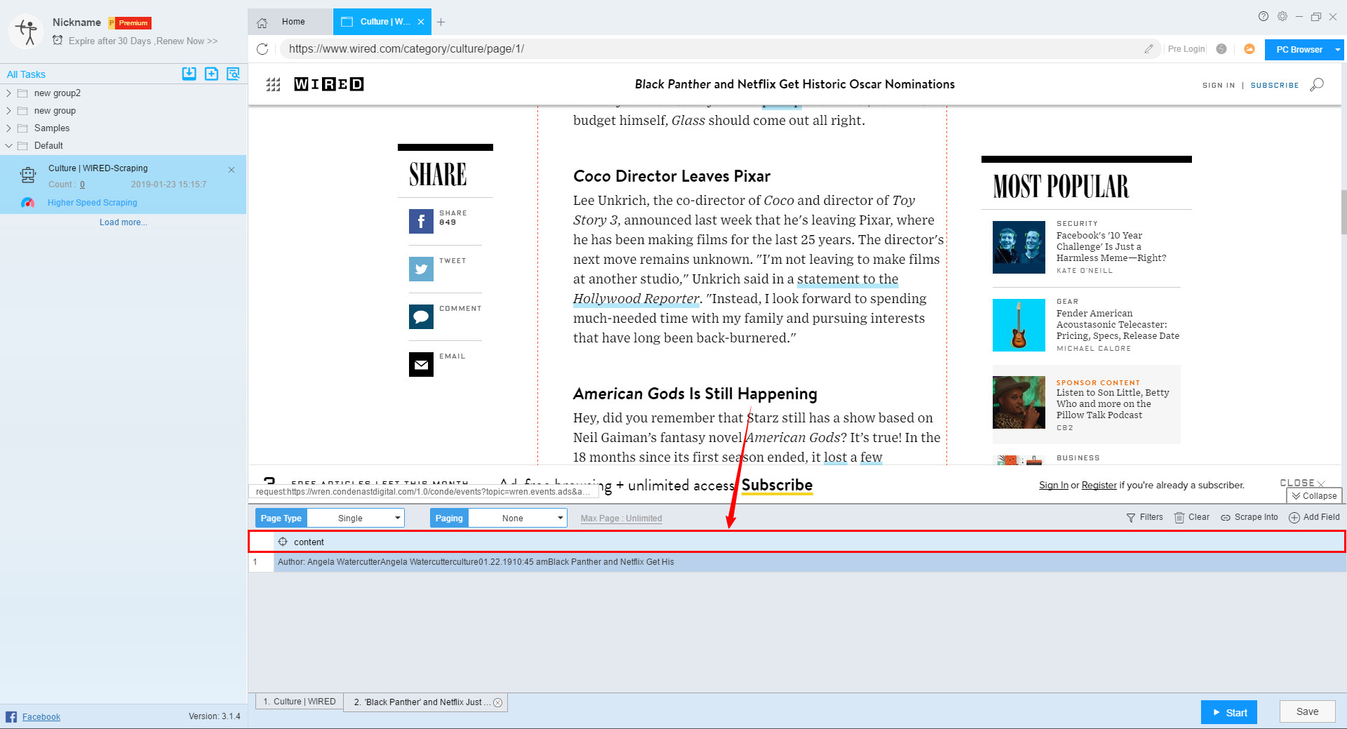
Task: Collapse the Default folder
Action: tap(8, 145)
